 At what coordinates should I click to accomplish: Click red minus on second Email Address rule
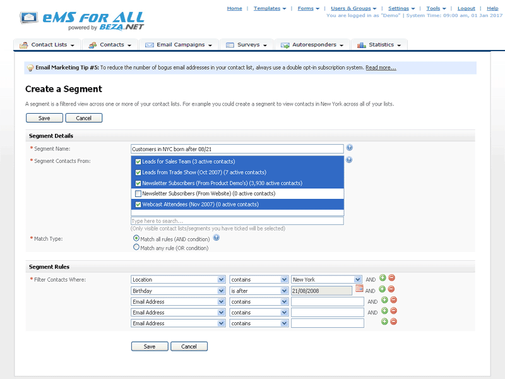(393, 311)
